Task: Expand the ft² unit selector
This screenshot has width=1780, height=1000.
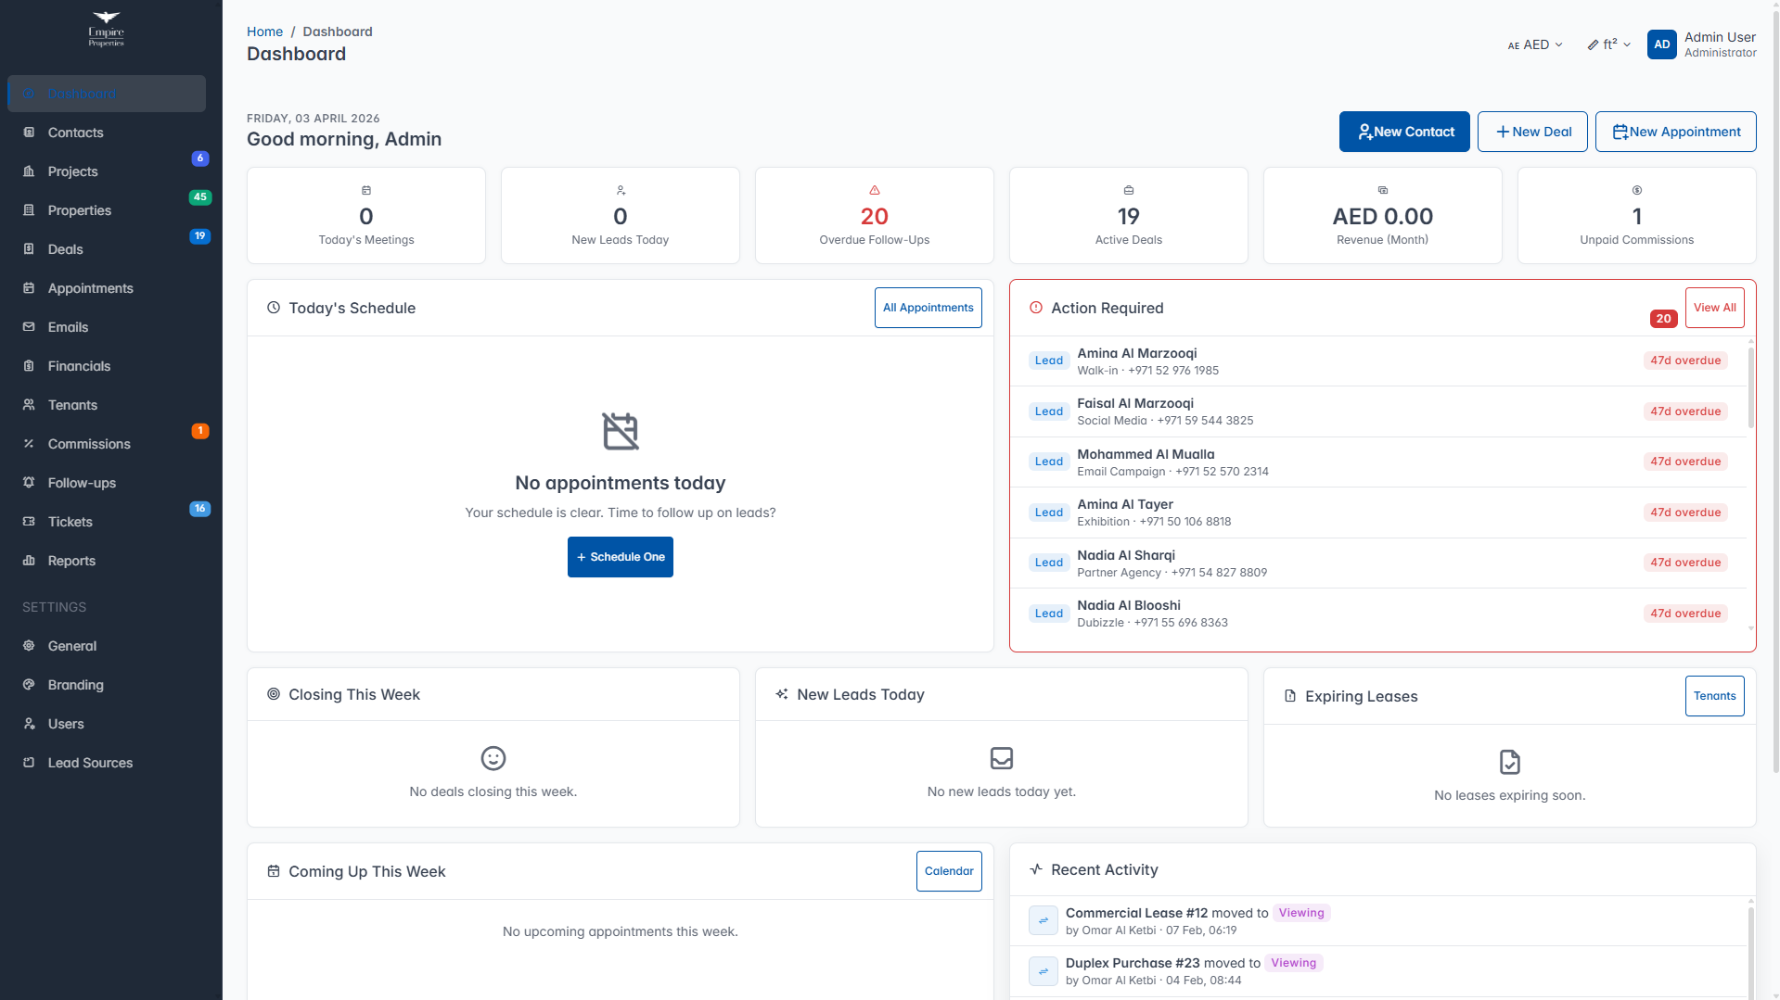Action: (1609, 44)
